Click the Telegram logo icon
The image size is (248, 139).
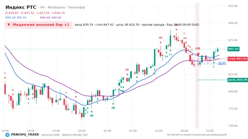point(7,135)
